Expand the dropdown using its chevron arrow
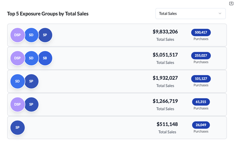Image resolution: width=235 pixels, height=148 pixels. 220,14
